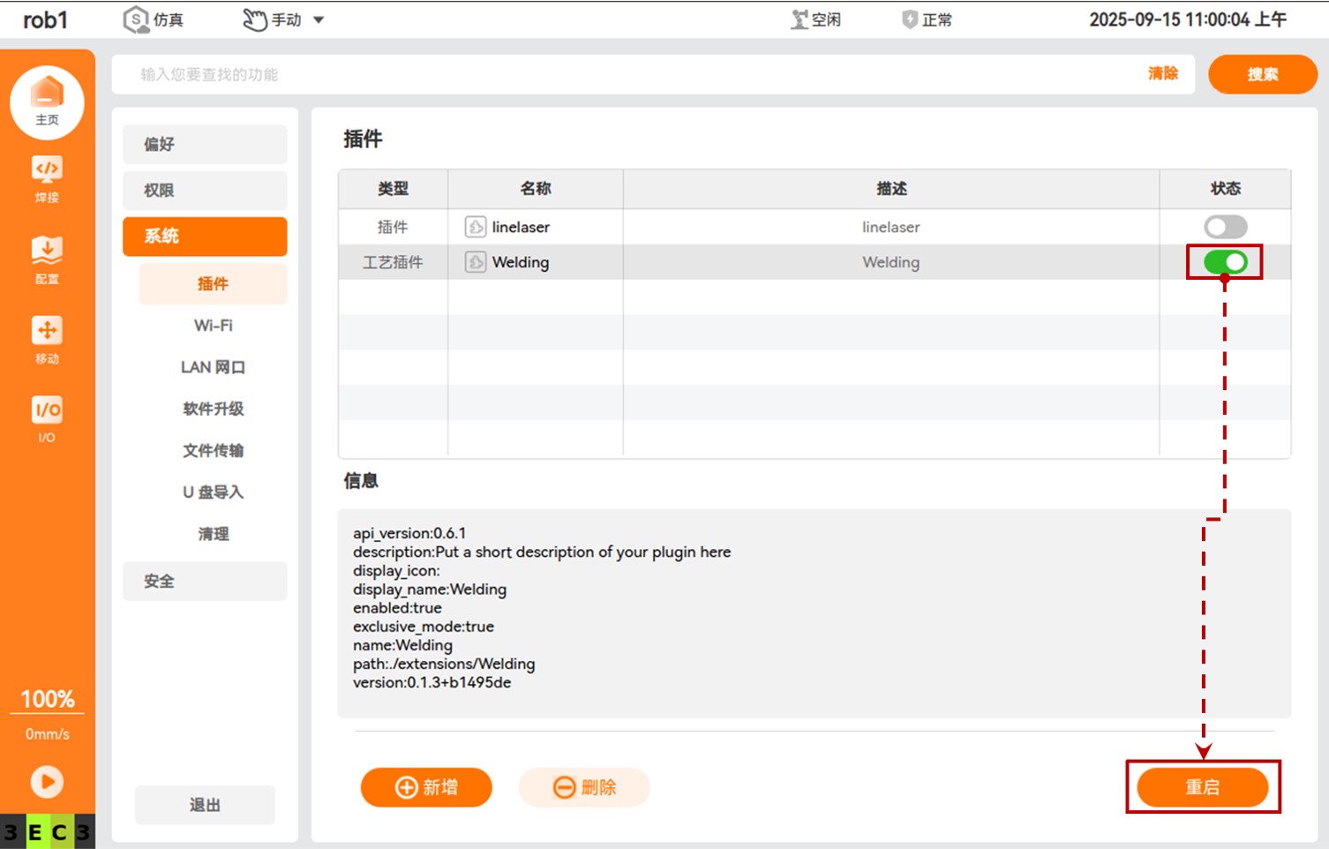Screen dimensions: 1329x849
Task: Enable the linelaser plugin toggle
Action: tap(1225, 227)
